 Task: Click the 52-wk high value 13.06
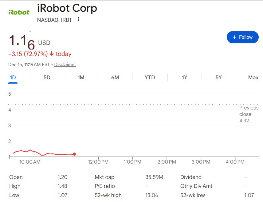pos(152,195)
